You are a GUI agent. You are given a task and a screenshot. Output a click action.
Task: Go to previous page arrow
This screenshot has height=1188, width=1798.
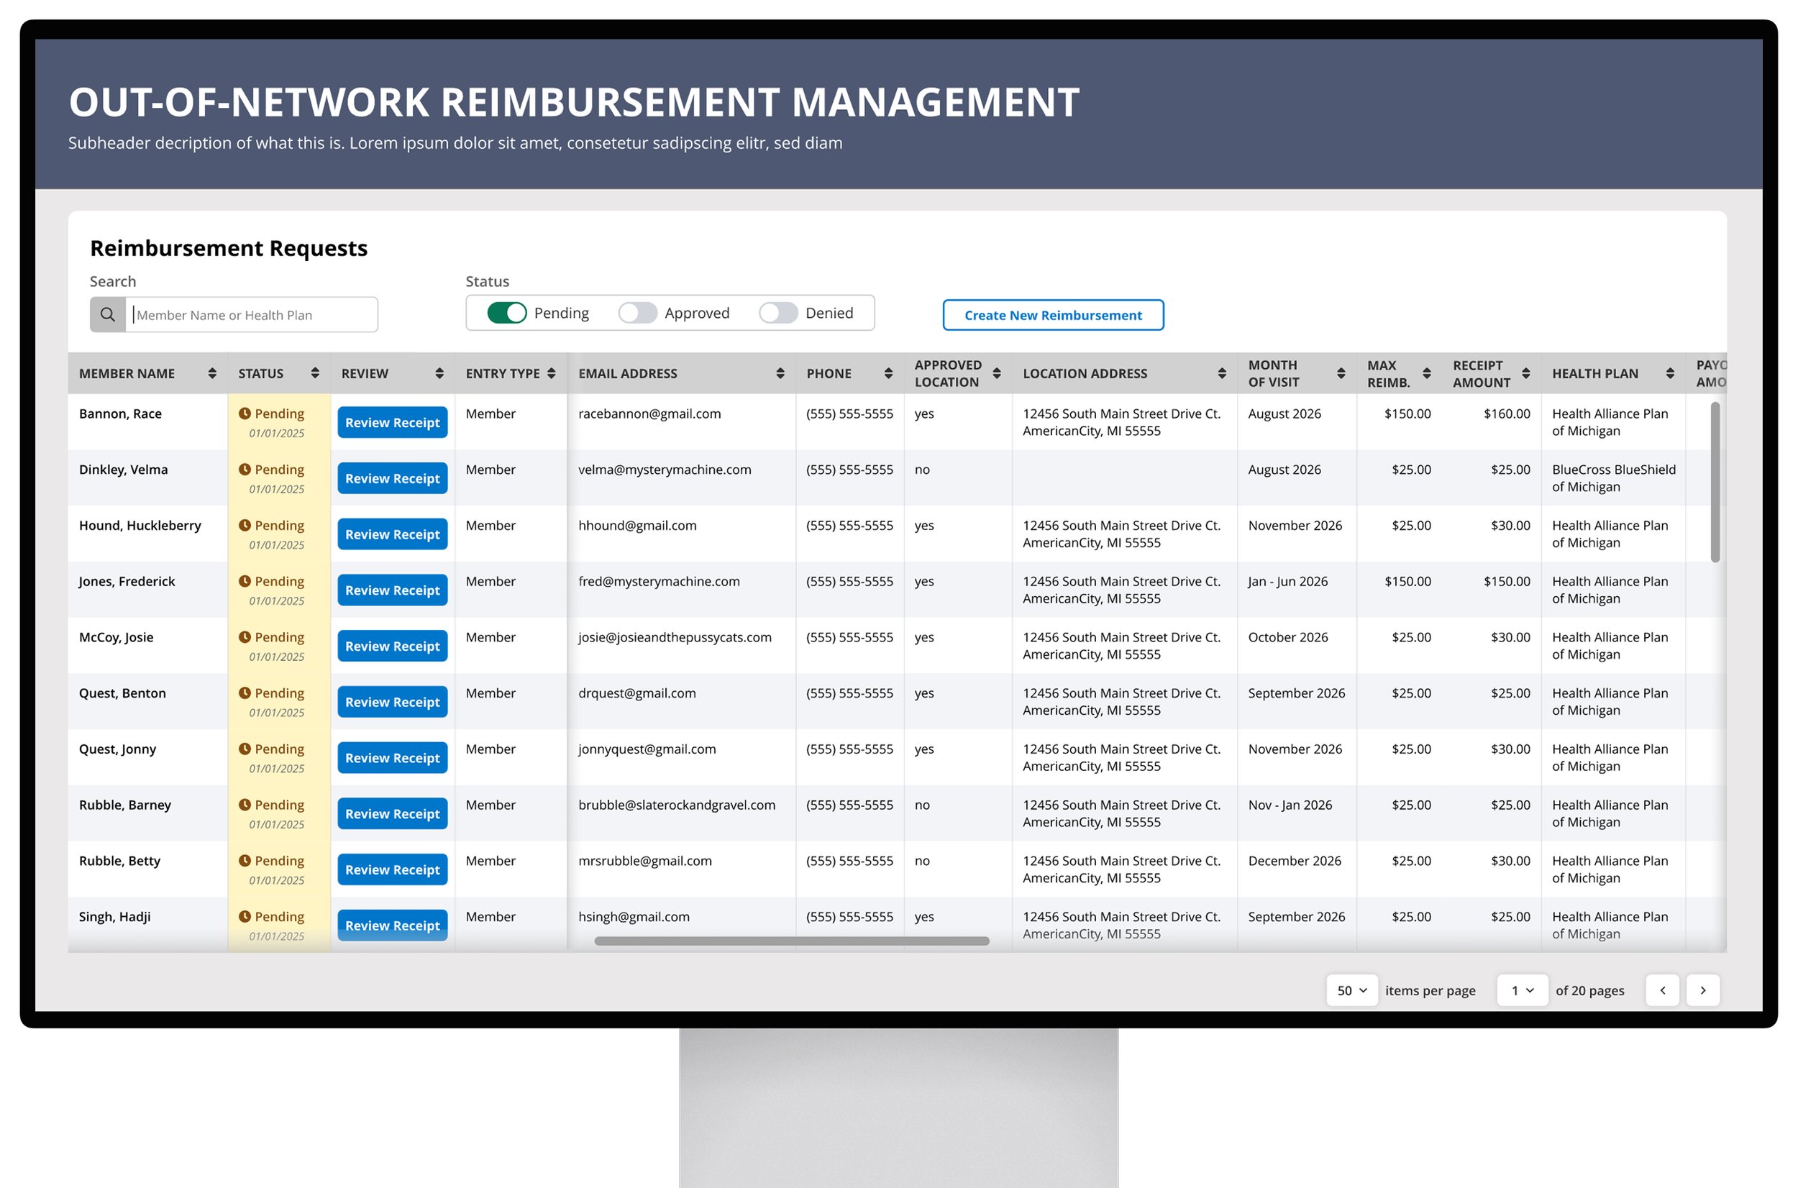1662,990
